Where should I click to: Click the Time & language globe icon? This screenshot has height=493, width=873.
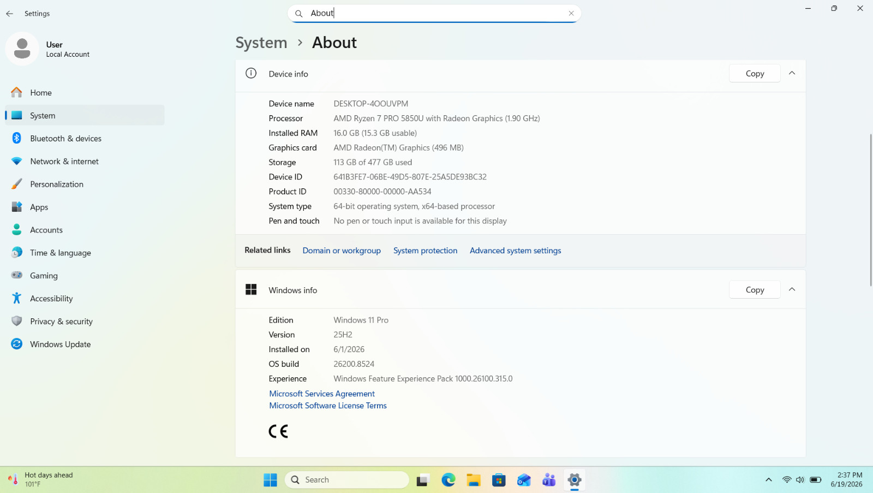(17, 253)
